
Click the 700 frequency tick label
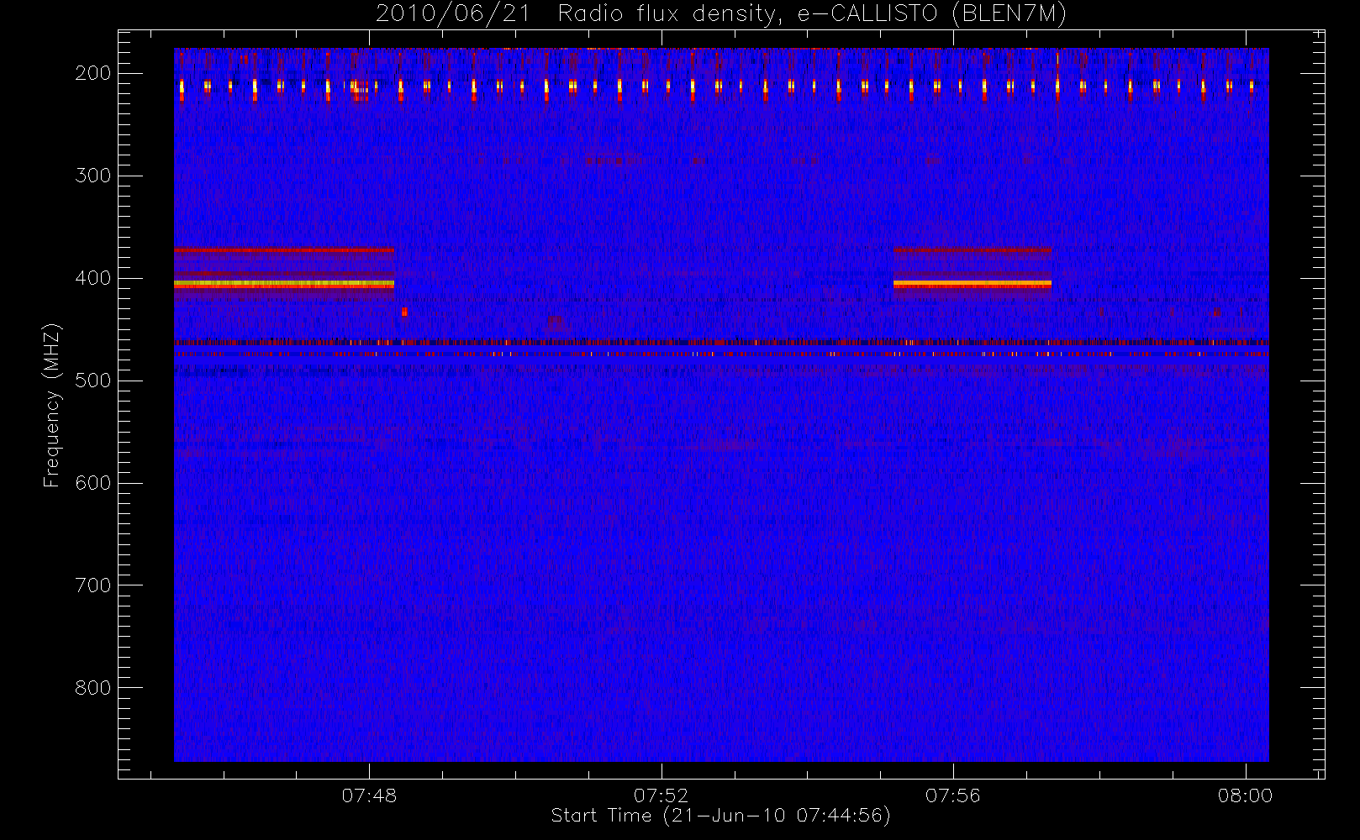93,585
